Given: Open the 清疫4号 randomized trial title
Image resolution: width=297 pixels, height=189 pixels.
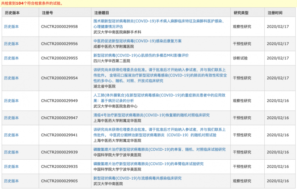Looking at the screenshot, I should pos(151,115).
